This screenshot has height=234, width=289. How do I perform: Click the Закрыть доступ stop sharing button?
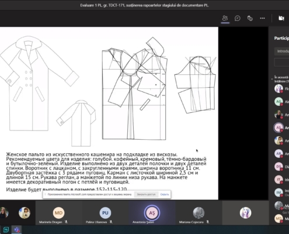coord(146,194)
